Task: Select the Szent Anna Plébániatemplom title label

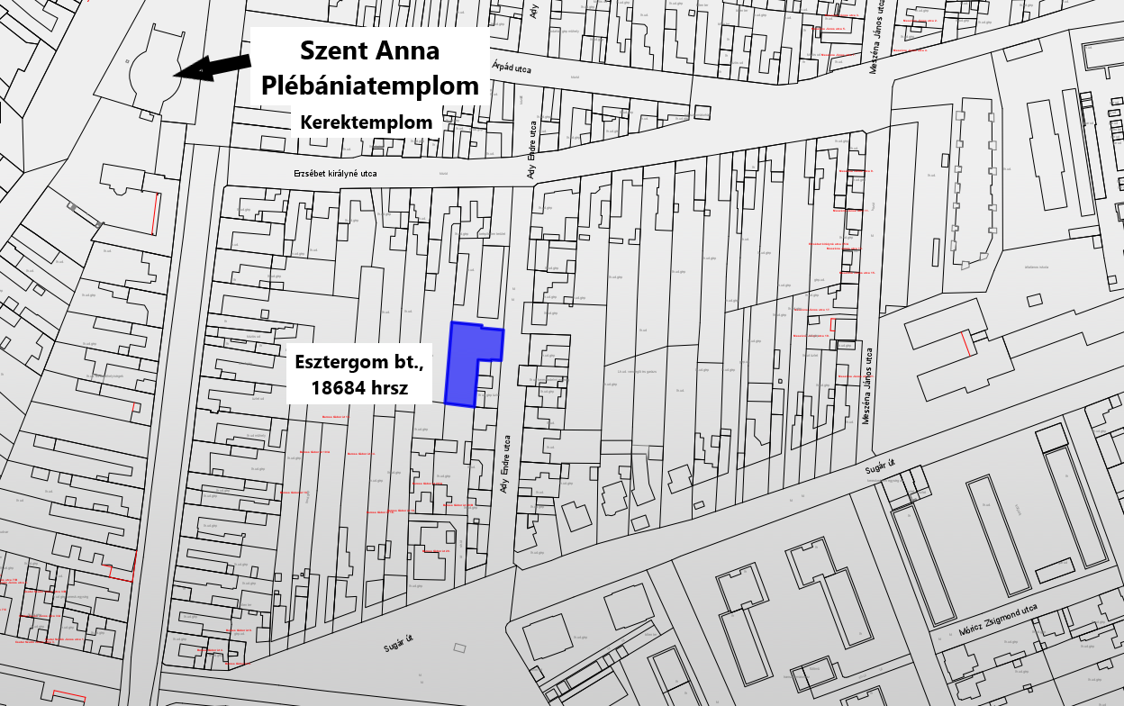Action: click(369, 68)
